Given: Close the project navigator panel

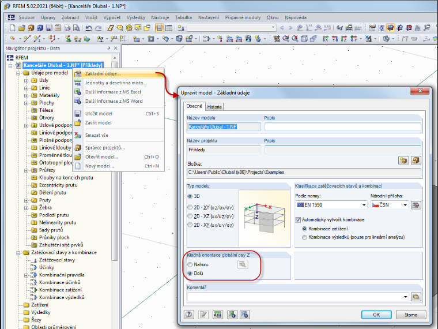Looking at the screenshot, I should tap(115, 48).
